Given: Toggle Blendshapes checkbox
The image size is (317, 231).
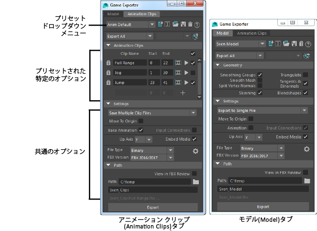Looking at the screenshot, I should pos(306,93).
